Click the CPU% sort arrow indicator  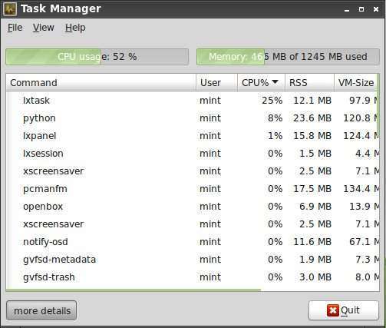pos(275,82)
